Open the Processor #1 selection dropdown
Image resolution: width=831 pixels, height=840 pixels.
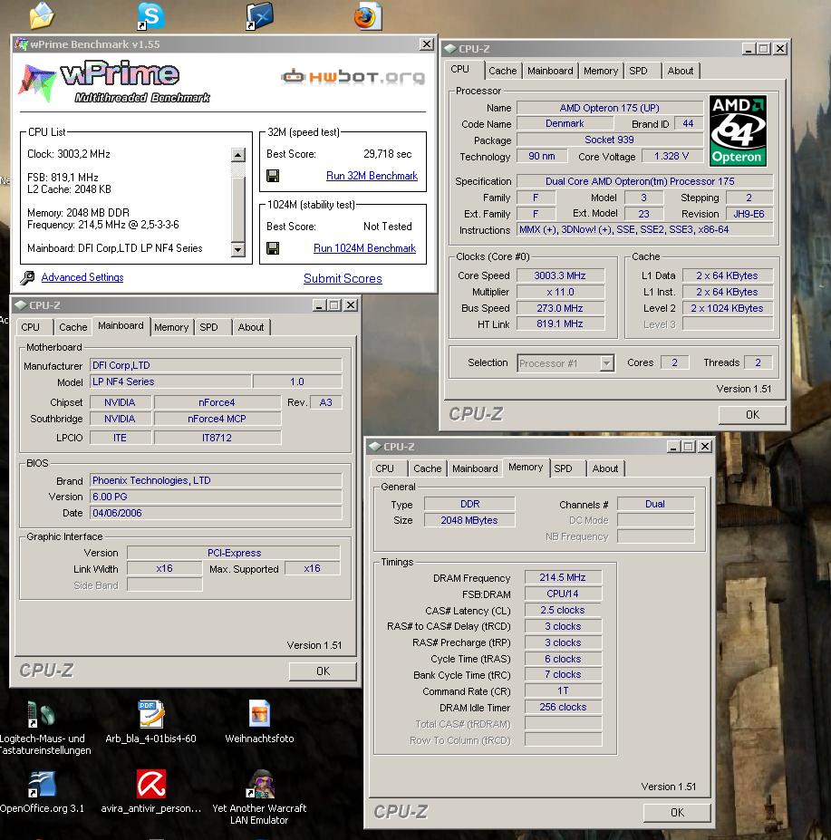coord(606,363)
